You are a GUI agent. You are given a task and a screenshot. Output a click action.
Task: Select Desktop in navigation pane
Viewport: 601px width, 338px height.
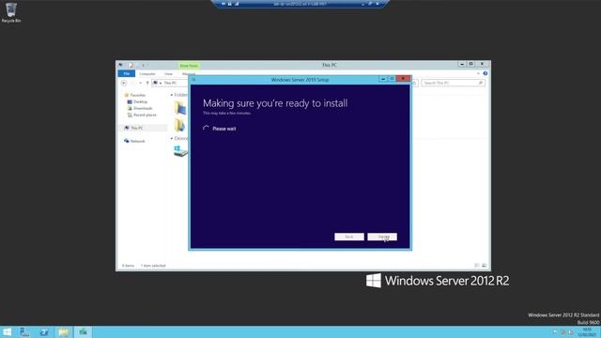pos(138,102)
